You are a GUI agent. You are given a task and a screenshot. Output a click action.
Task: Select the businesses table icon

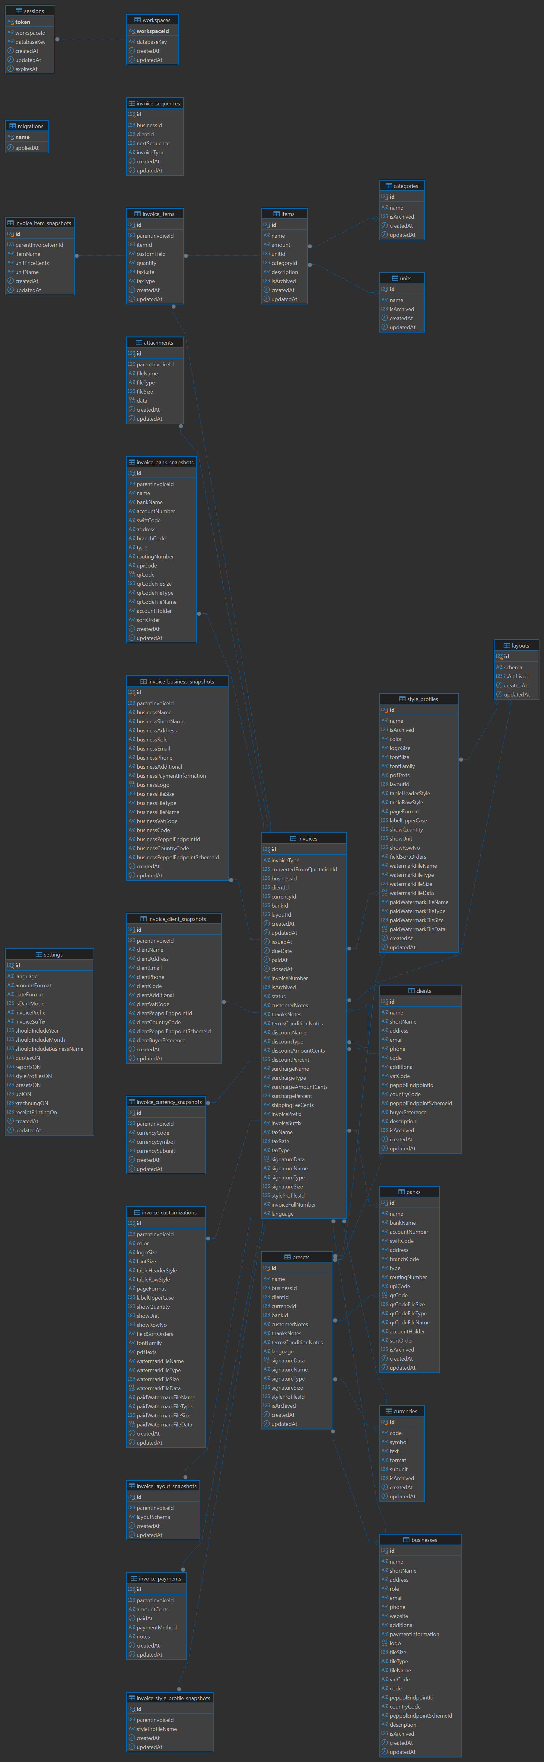pyautogui.click(x=406, y=1539)
